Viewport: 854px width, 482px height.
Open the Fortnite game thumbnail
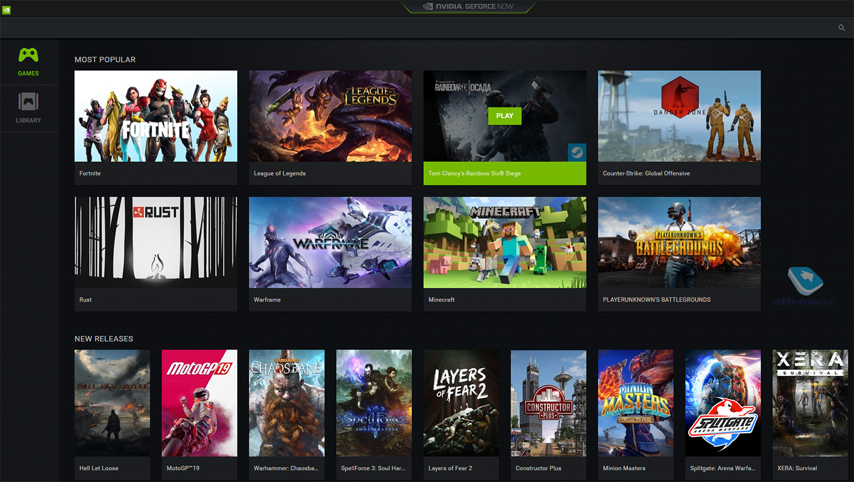tap(156, 116)
